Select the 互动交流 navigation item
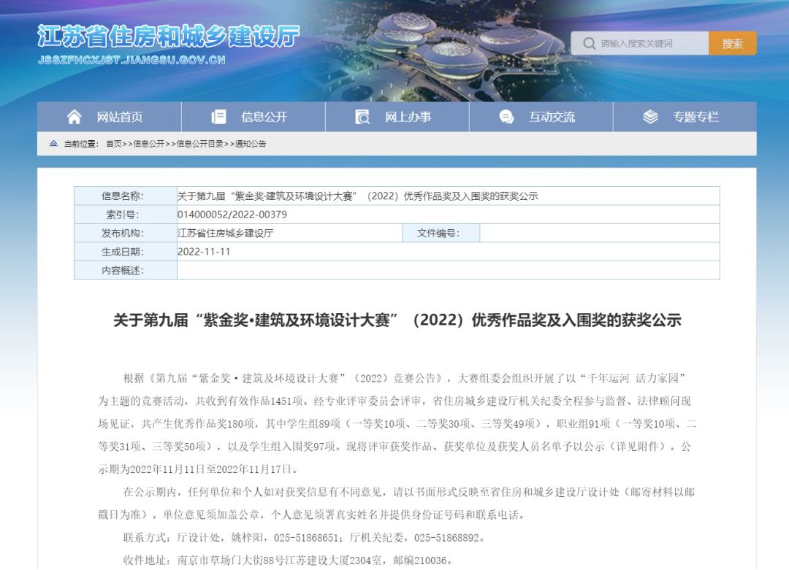The image size is (789, 570). (x=552, y=117)
